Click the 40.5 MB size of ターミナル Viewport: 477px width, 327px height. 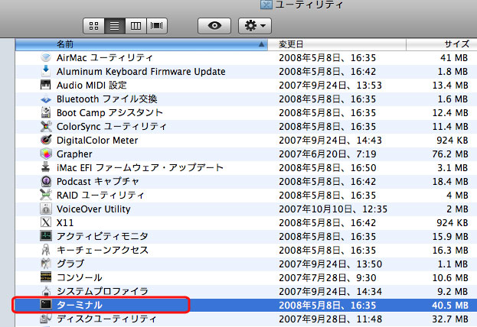pyautogui.click(x=450, y=305)
